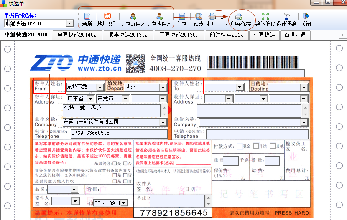
Task: Open 预览 print preview
Action: coord(199,17)
